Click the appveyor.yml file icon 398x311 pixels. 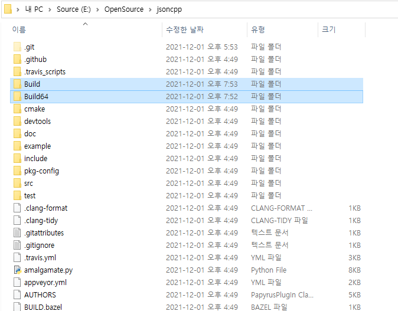coord(17,282)
